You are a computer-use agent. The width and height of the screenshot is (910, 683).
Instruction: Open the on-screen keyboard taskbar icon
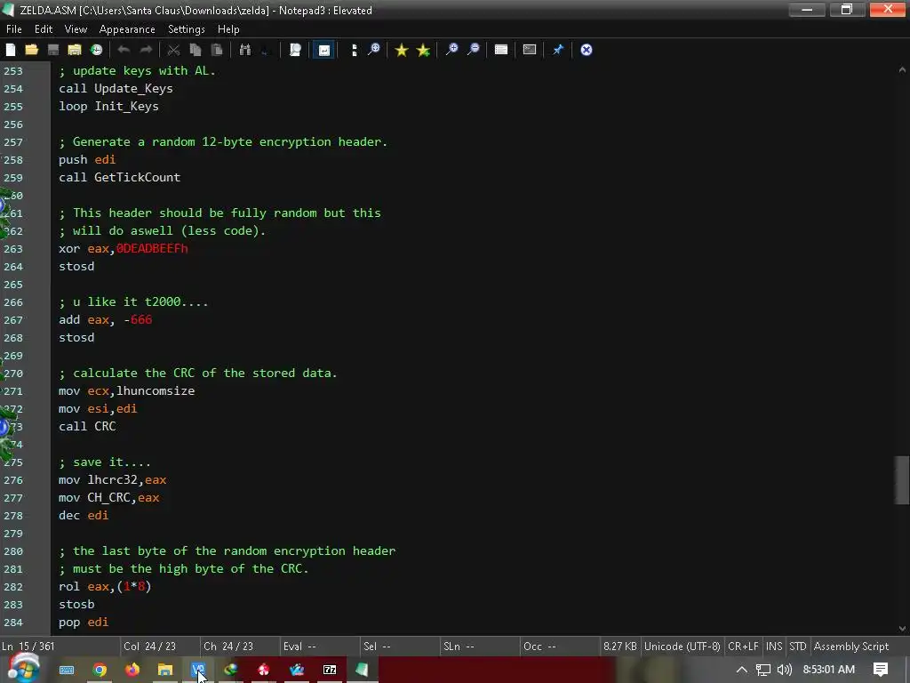point(67,670)
